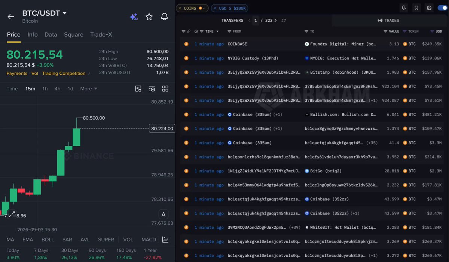Go to the previous transfers page
Screen dimensions: 449x262
(x=249, y=21)
